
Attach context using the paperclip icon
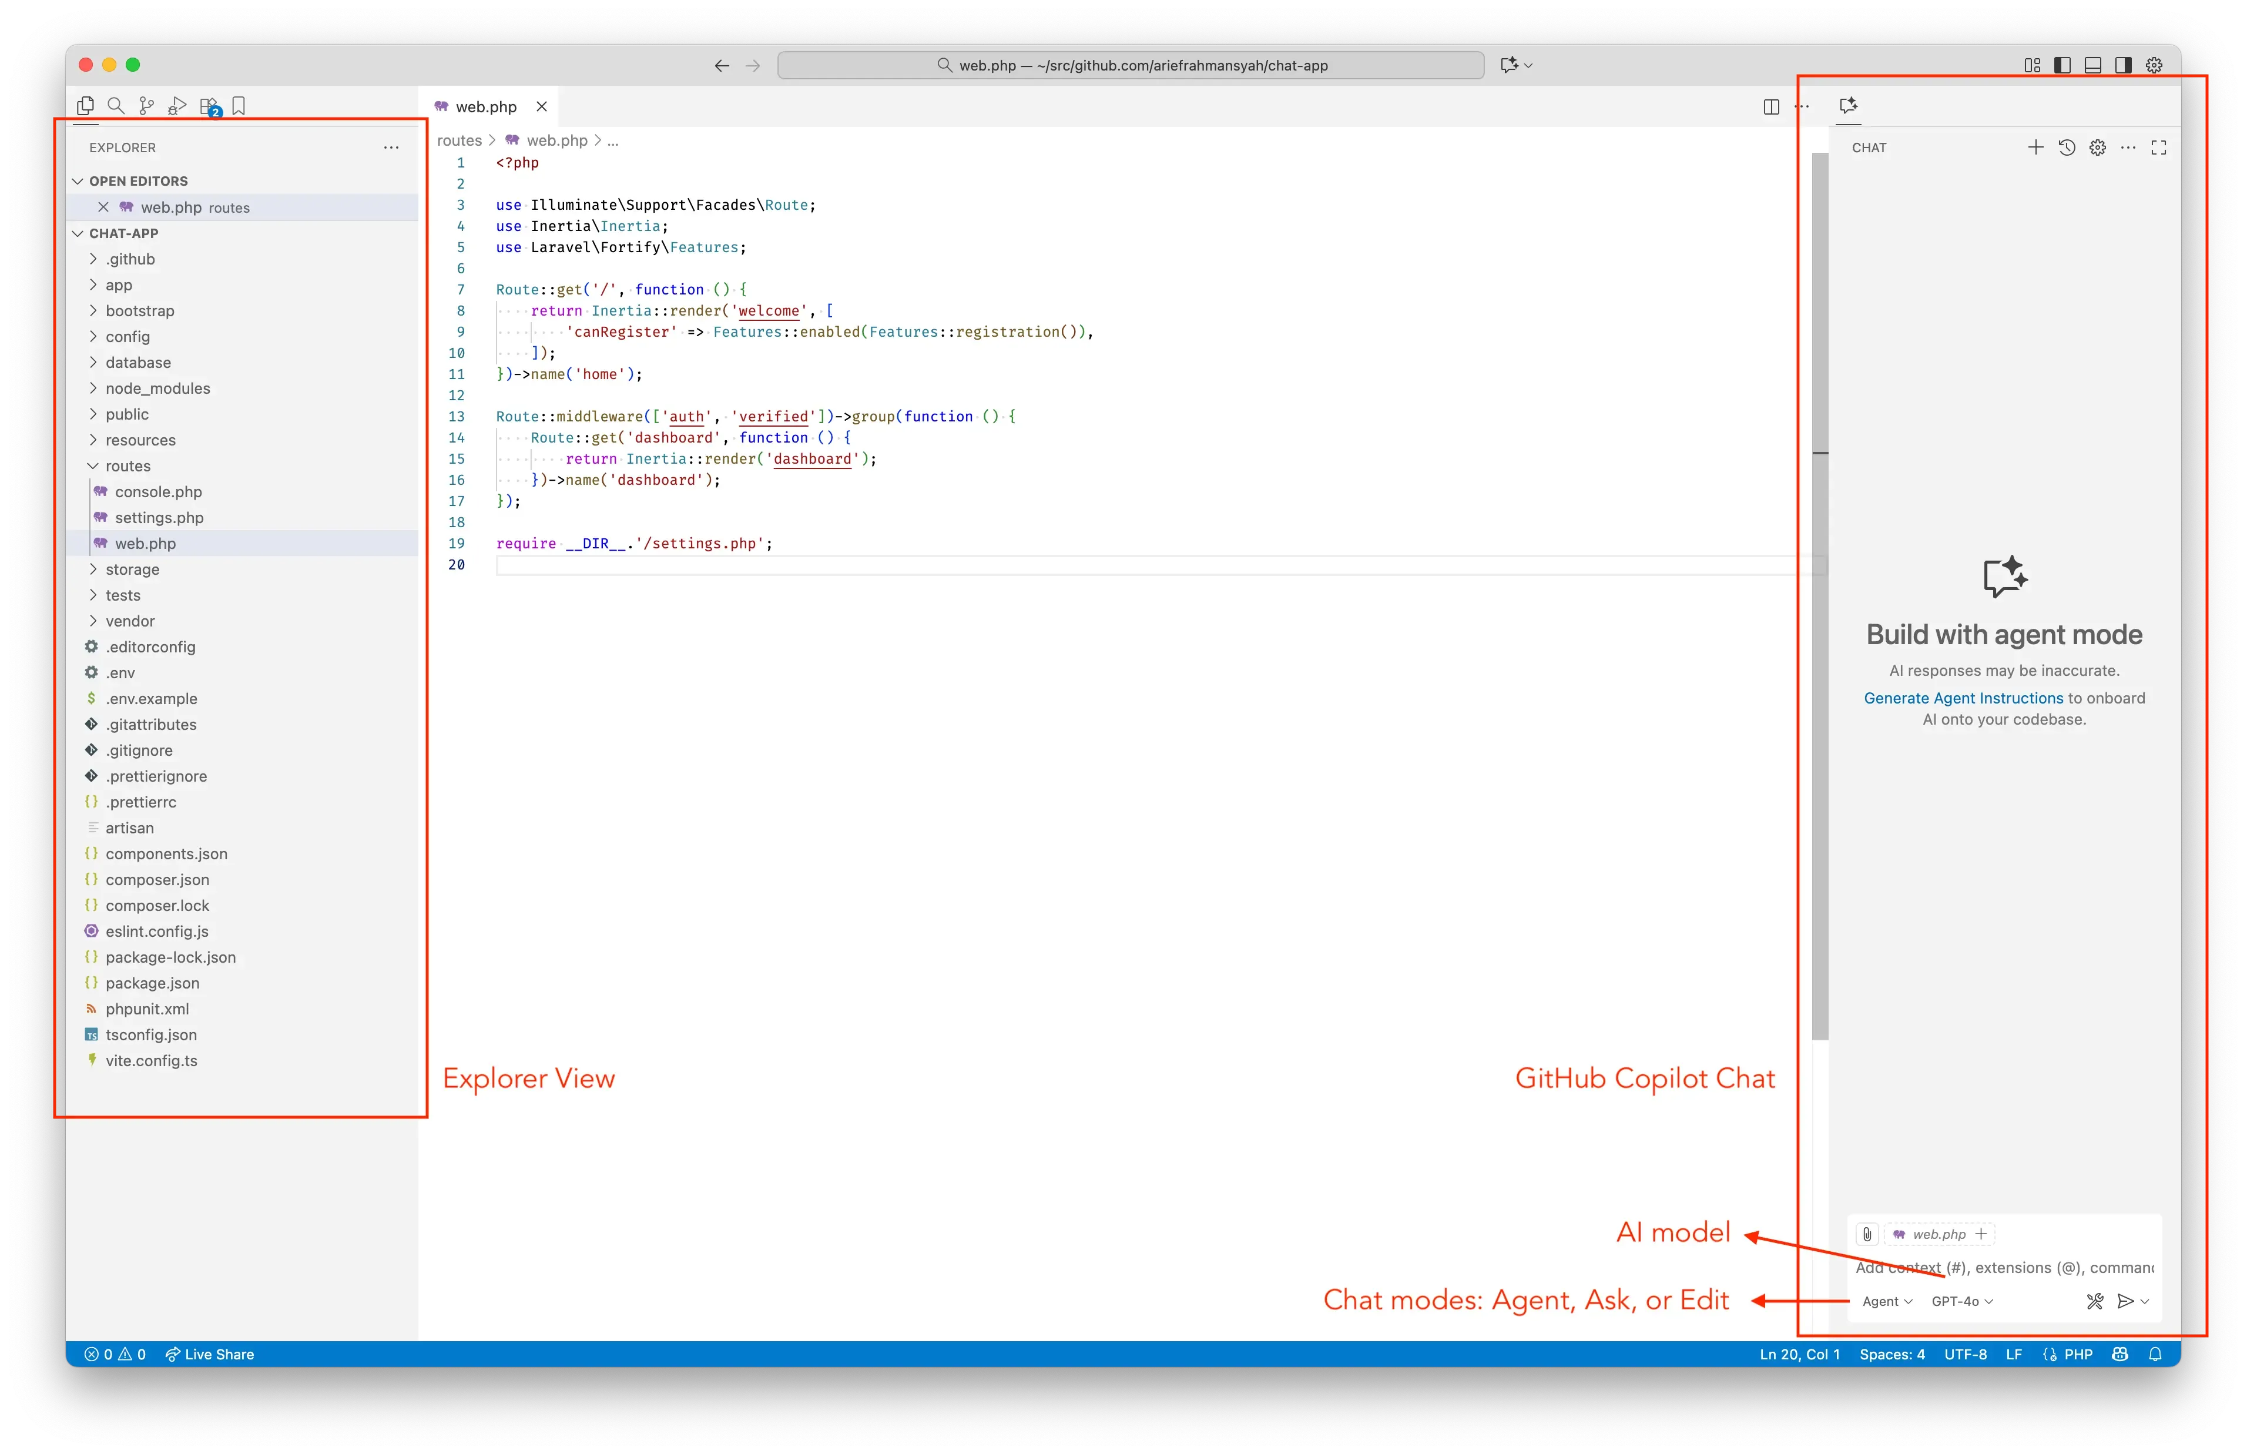[x=1867, y=1234]
